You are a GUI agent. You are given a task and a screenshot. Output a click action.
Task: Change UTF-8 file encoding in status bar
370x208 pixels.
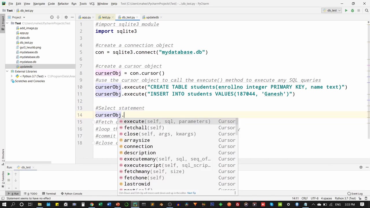(314, 198)
